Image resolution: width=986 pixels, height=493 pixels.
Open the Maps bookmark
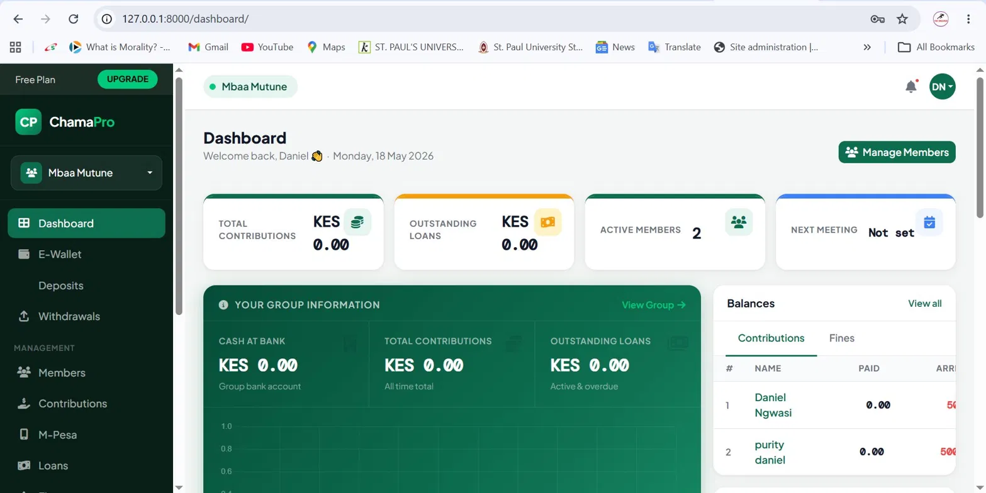tap(326, 47)
